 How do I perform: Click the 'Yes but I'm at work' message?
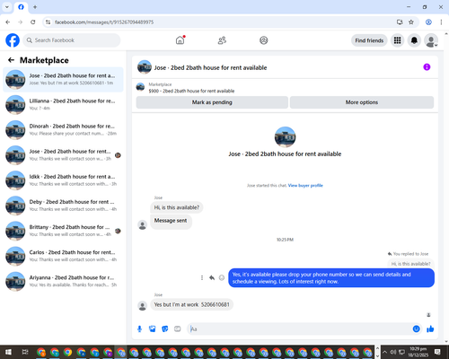[191, 304]
